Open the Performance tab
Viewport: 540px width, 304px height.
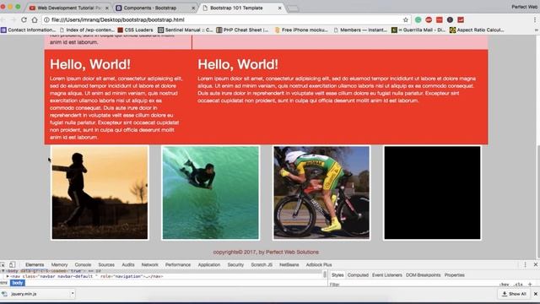(x=178, y=264)
